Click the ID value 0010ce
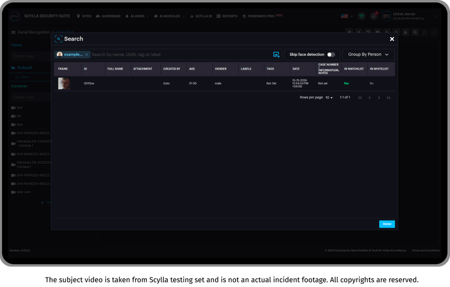The height and width of the screenshot is (287, 450). 89,84
